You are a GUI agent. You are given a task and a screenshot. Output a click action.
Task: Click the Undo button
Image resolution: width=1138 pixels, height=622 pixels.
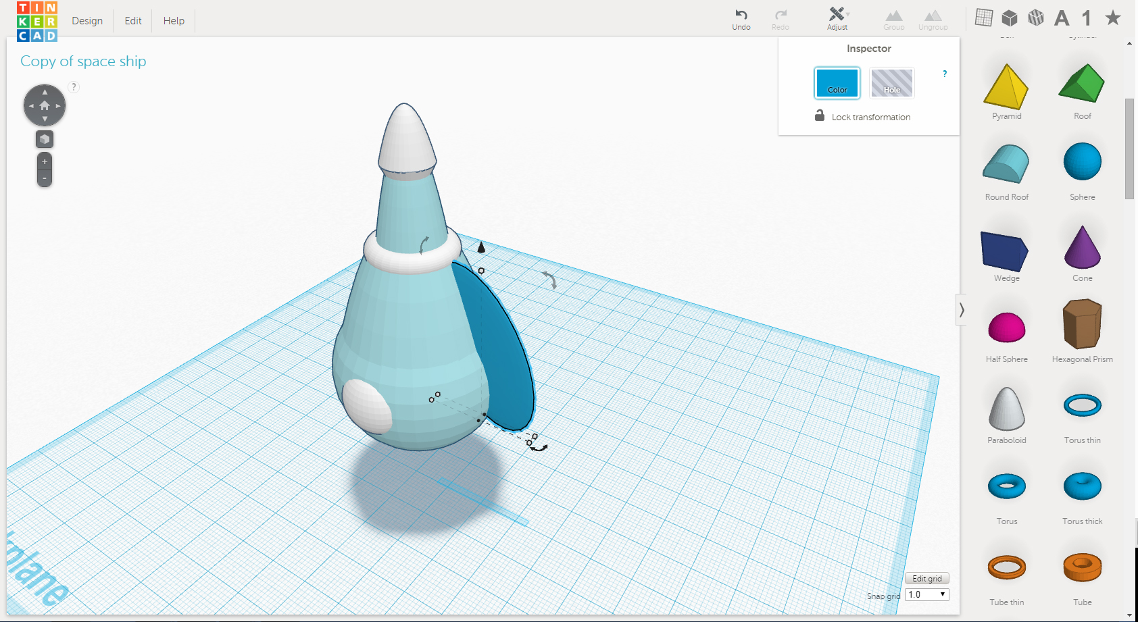741,19
